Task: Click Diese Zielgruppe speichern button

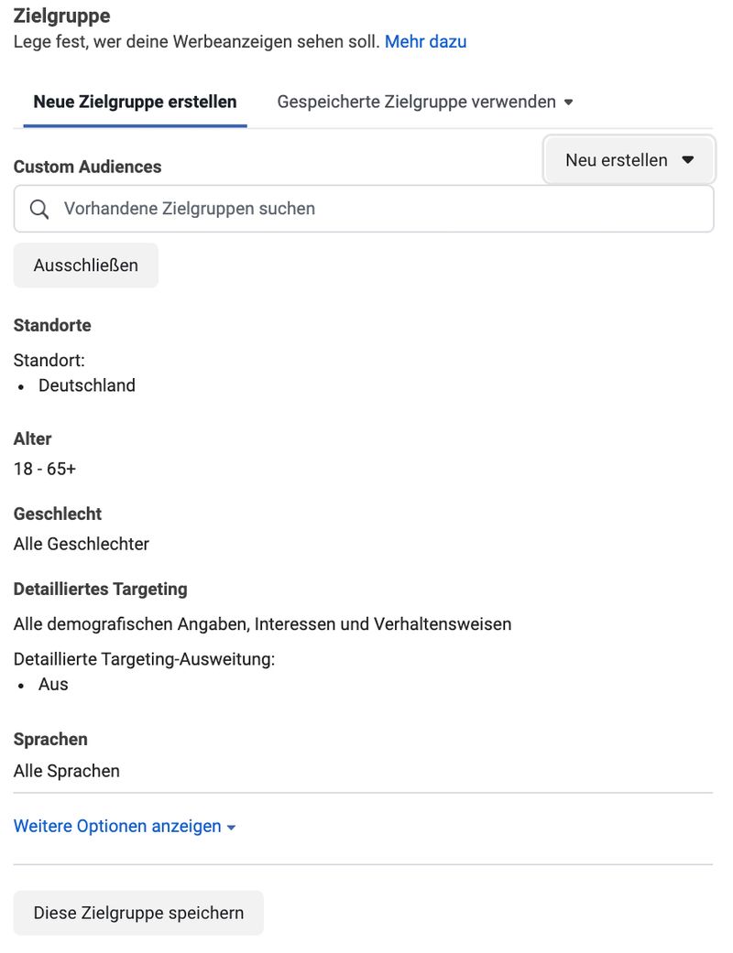Action: [138, 913]
